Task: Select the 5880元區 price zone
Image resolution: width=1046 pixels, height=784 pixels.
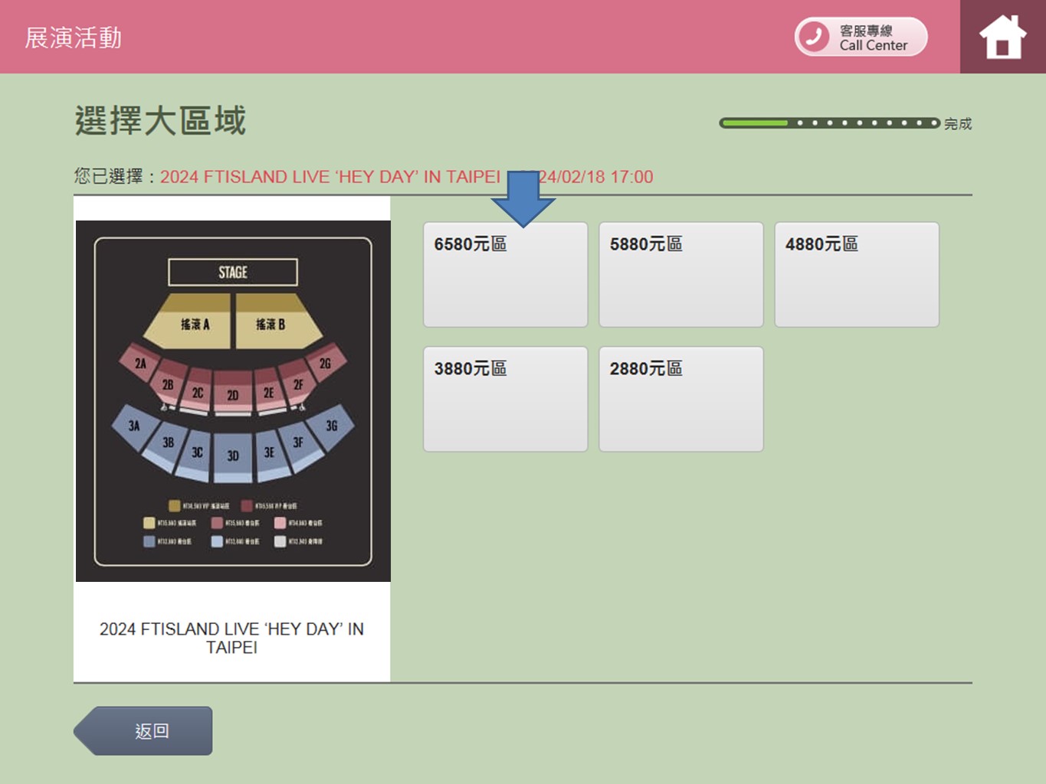Action: pyautogui.click(x=681, y=275)
